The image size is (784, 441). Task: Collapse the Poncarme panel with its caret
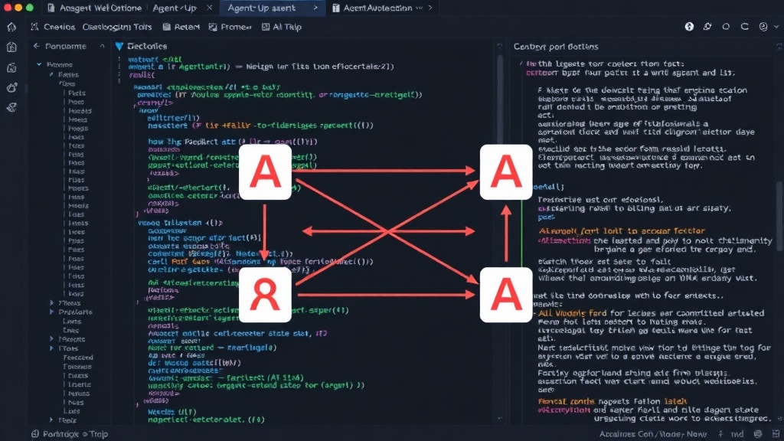pos(102,46)
